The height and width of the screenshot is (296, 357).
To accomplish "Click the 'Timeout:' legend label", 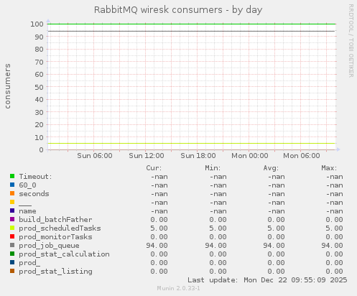I will [x=35, y=177].
